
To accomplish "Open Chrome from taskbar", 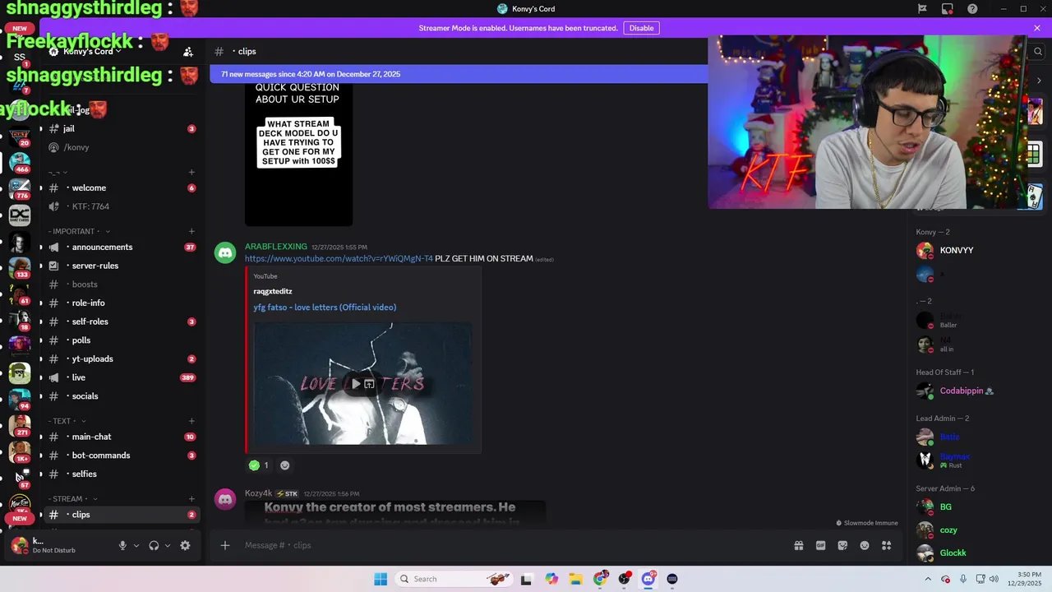I will [x=600, y=579].
